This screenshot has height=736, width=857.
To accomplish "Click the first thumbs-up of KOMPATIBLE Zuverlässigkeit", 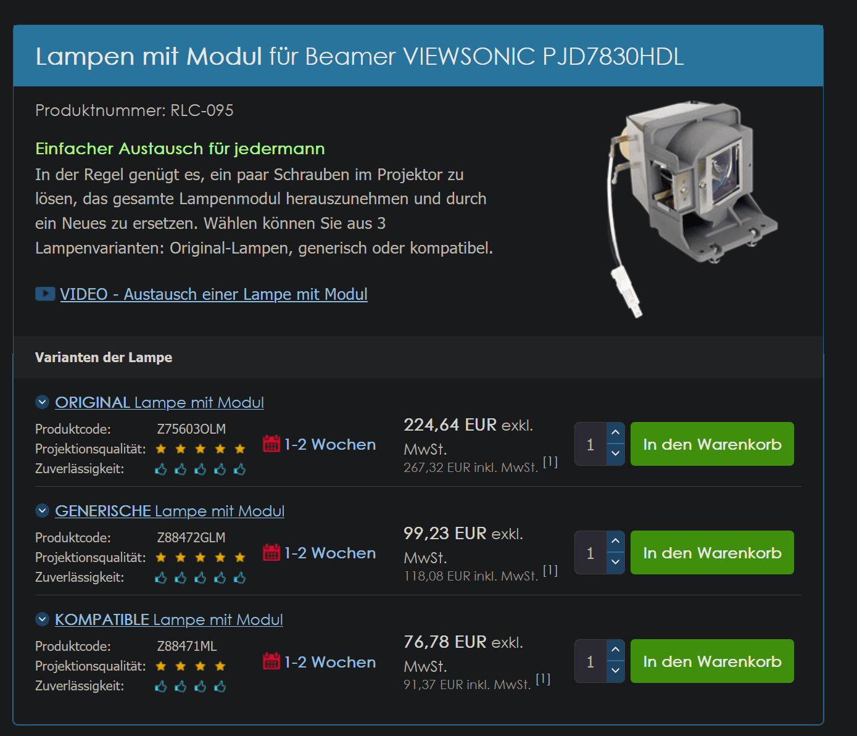I will [x=161, y=687].
